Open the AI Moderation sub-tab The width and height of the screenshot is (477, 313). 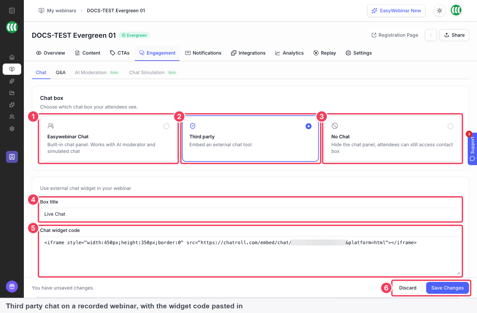(x=96, y=72)
